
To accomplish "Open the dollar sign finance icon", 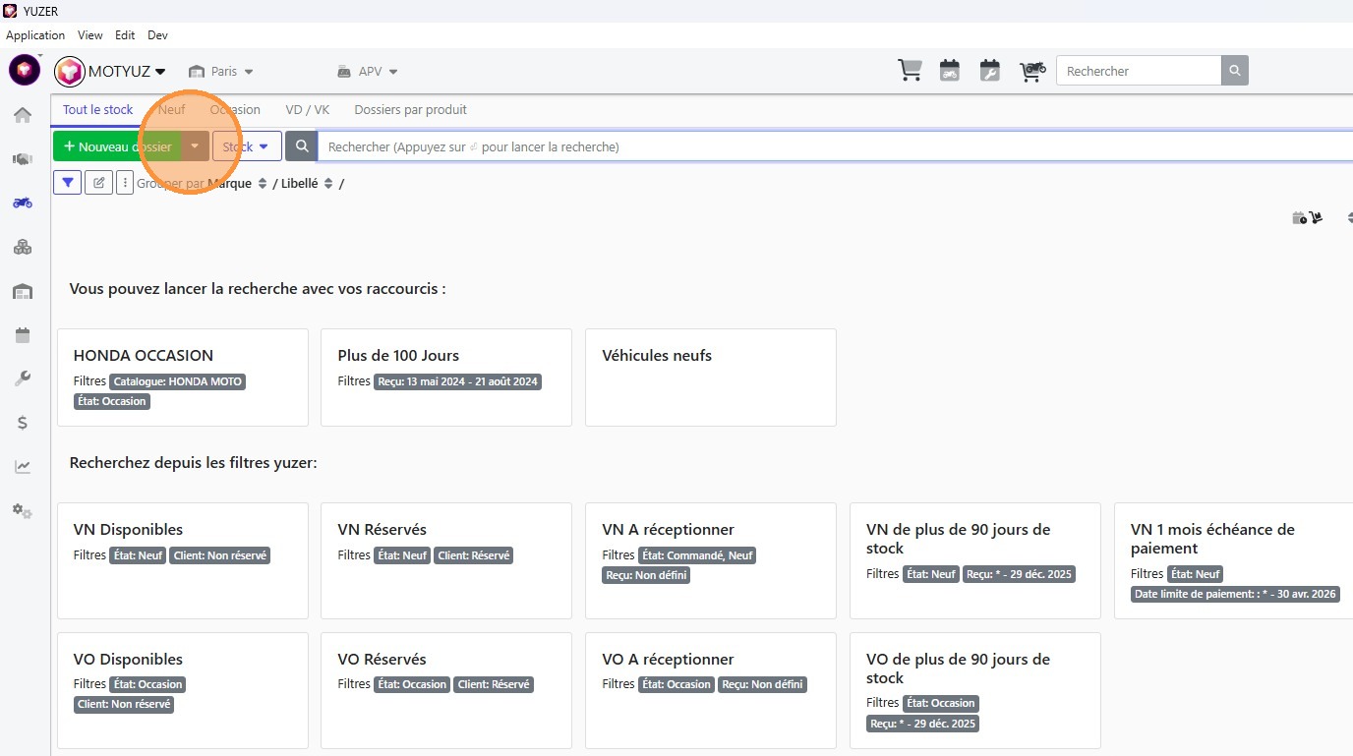I will tap(23, 423).
